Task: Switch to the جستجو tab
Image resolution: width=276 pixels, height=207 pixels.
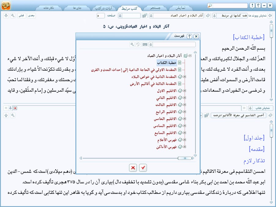Action: tap(155, 8)
